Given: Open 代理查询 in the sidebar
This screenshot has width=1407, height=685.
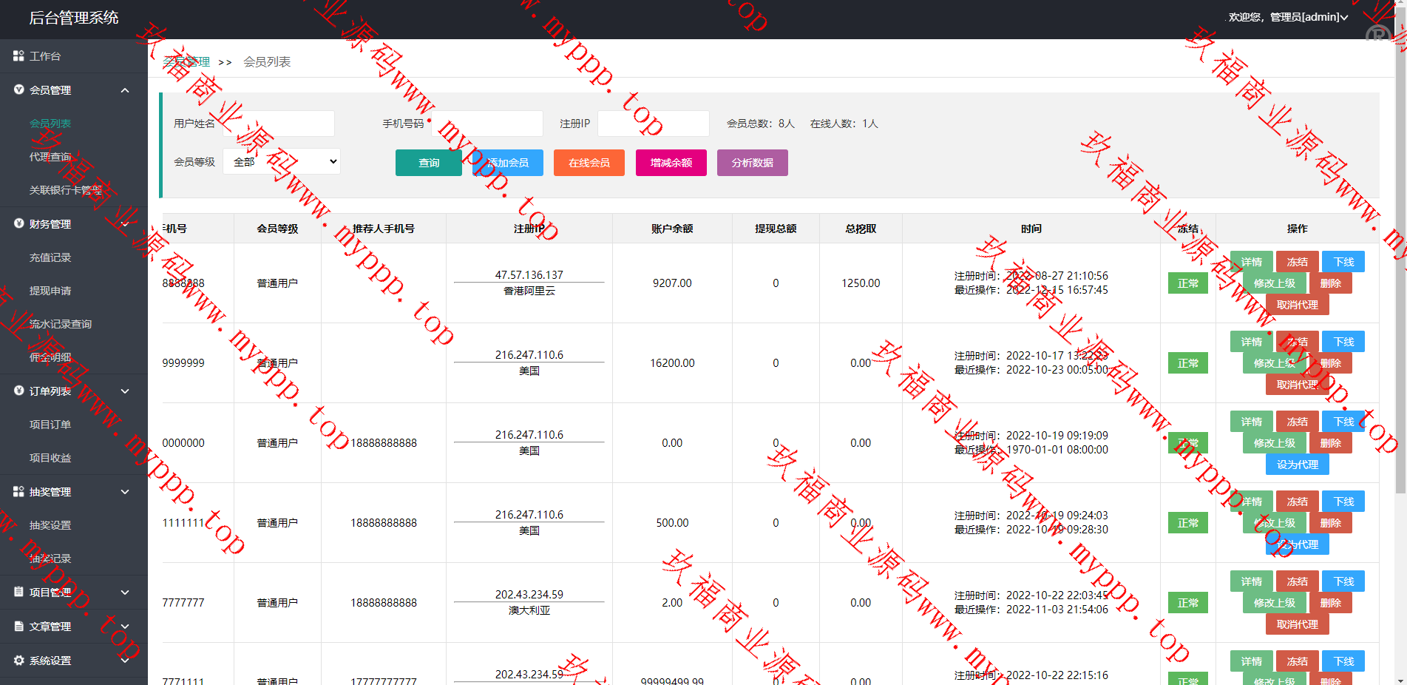Looking at the screenshot, I should [50, 157].
